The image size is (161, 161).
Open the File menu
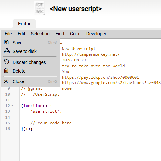tap(8, 34)
